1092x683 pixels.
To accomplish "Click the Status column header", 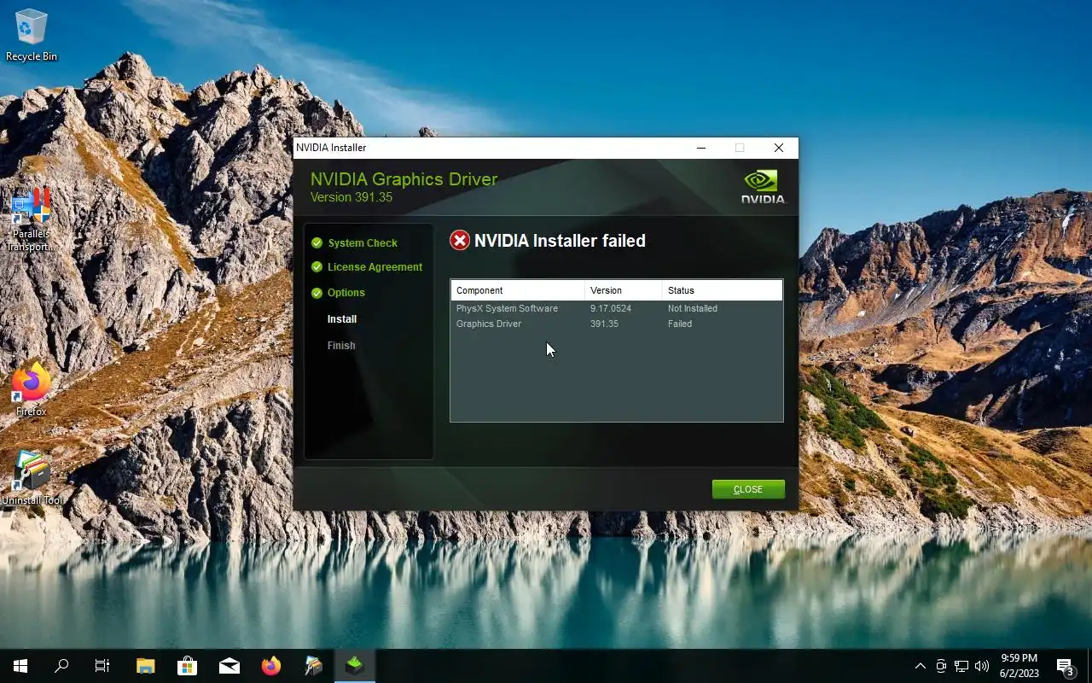I will (723, 290).
